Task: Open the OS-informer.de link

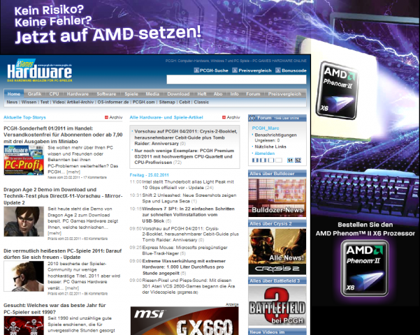Action: coord(113,102)
